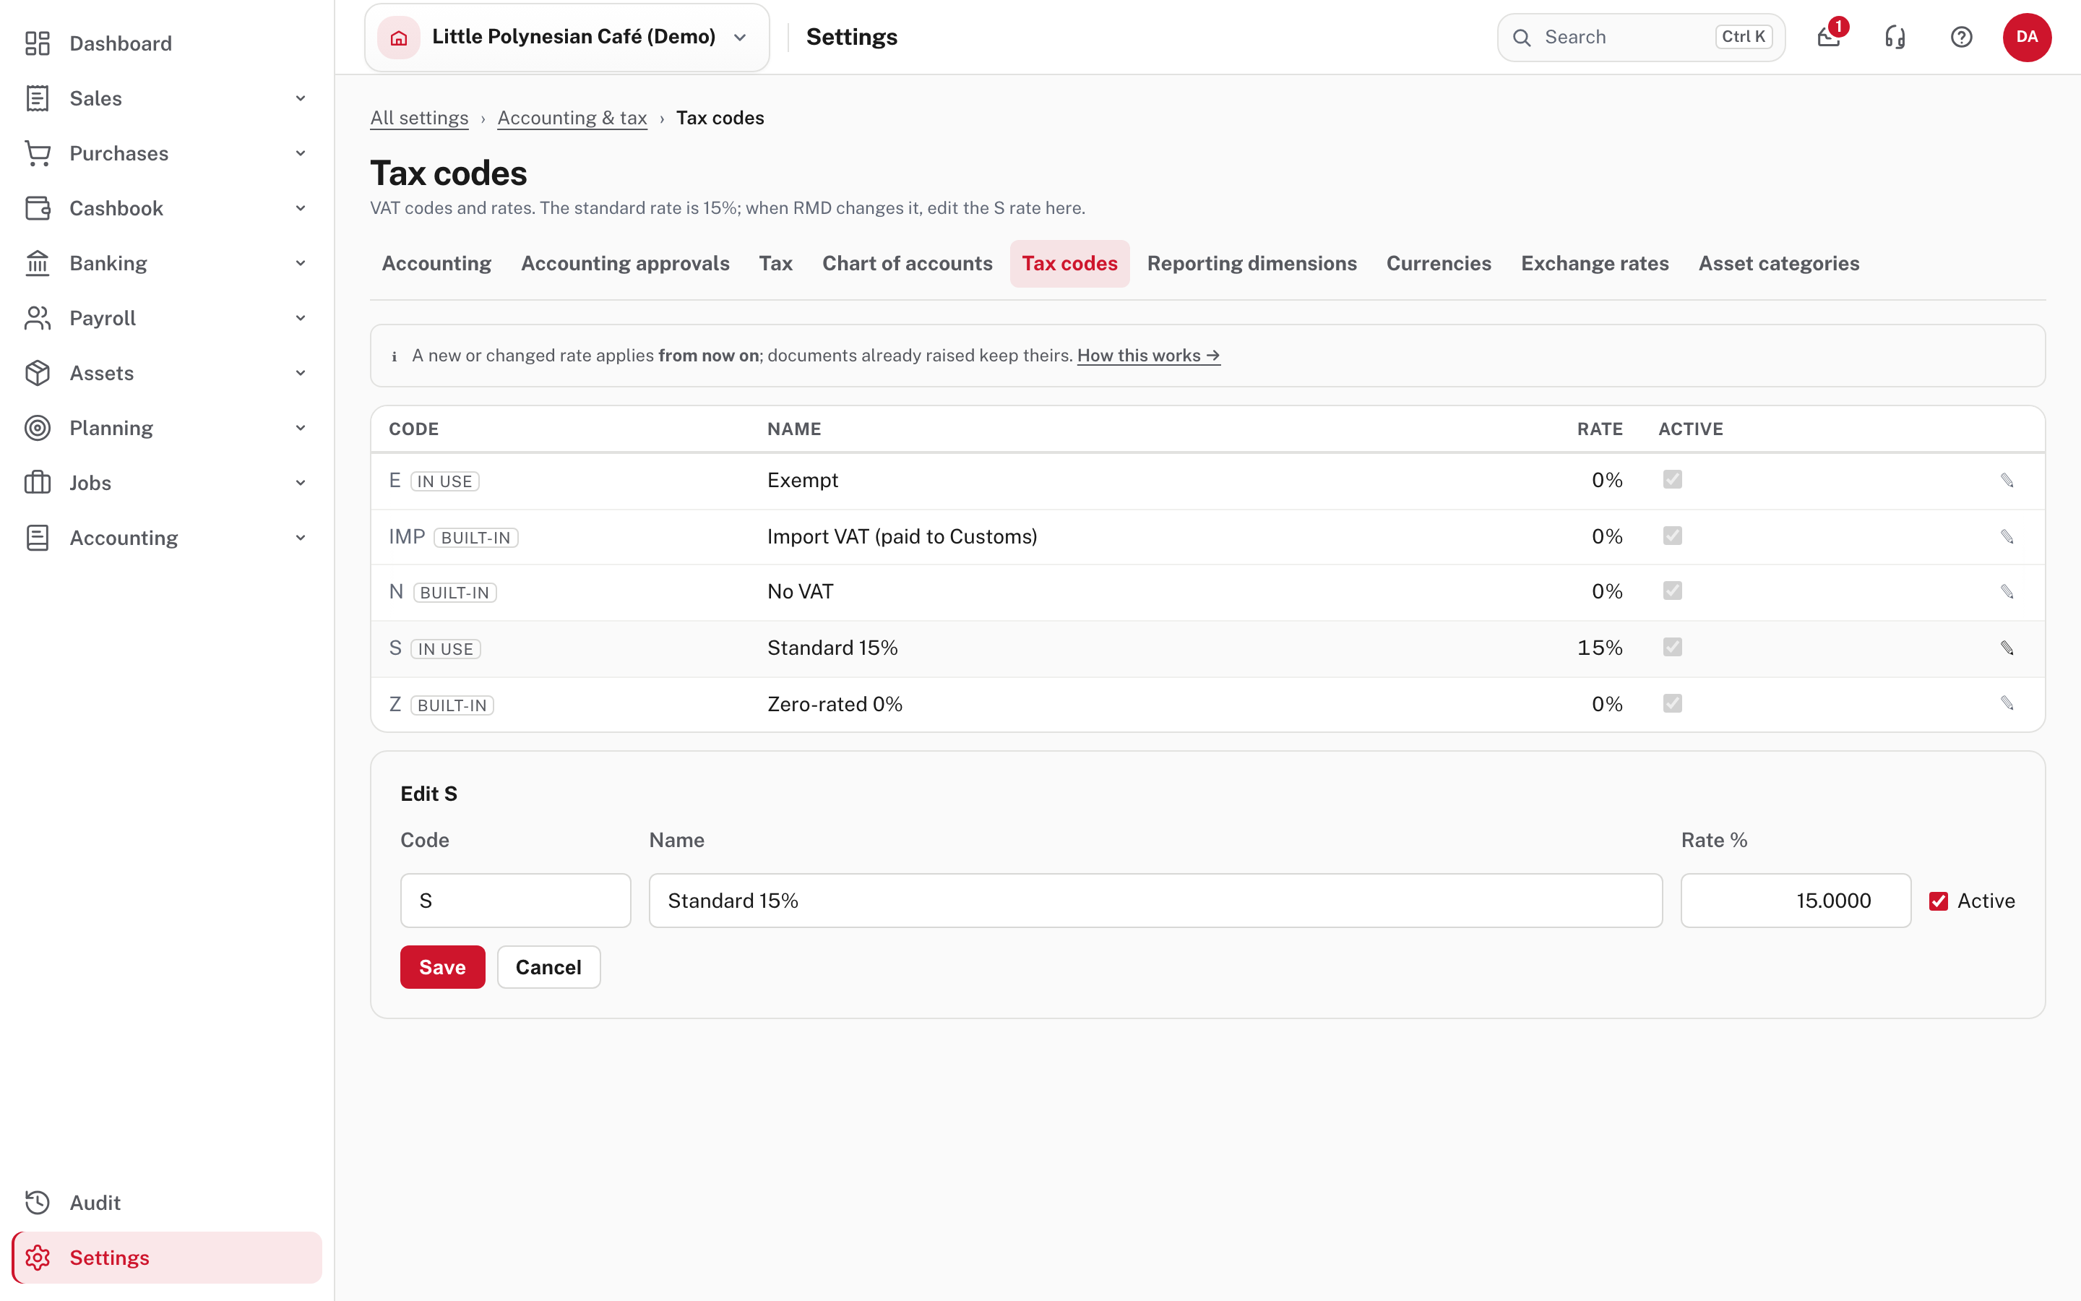Open the How this works link
The image size is (2081, 1301).
point(1148,356)
